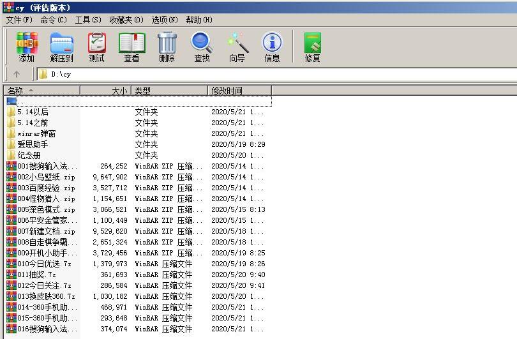
Task: Click the date 2020/5/15 8:13
Action: tap(238, 209)
